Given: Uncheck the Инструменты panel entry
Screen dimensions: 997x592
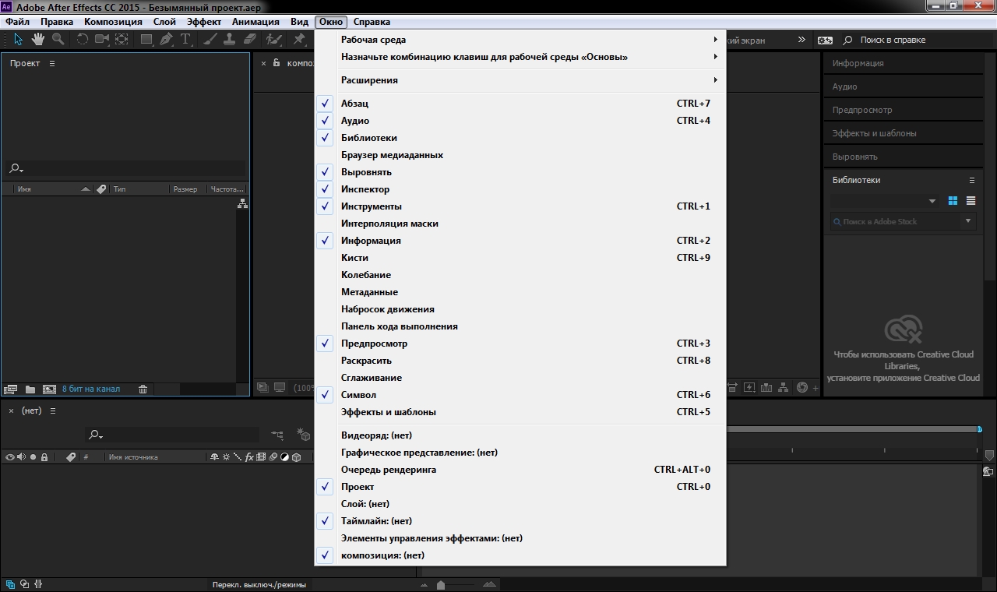Looking at the screenshot, I should click(520, 206).
